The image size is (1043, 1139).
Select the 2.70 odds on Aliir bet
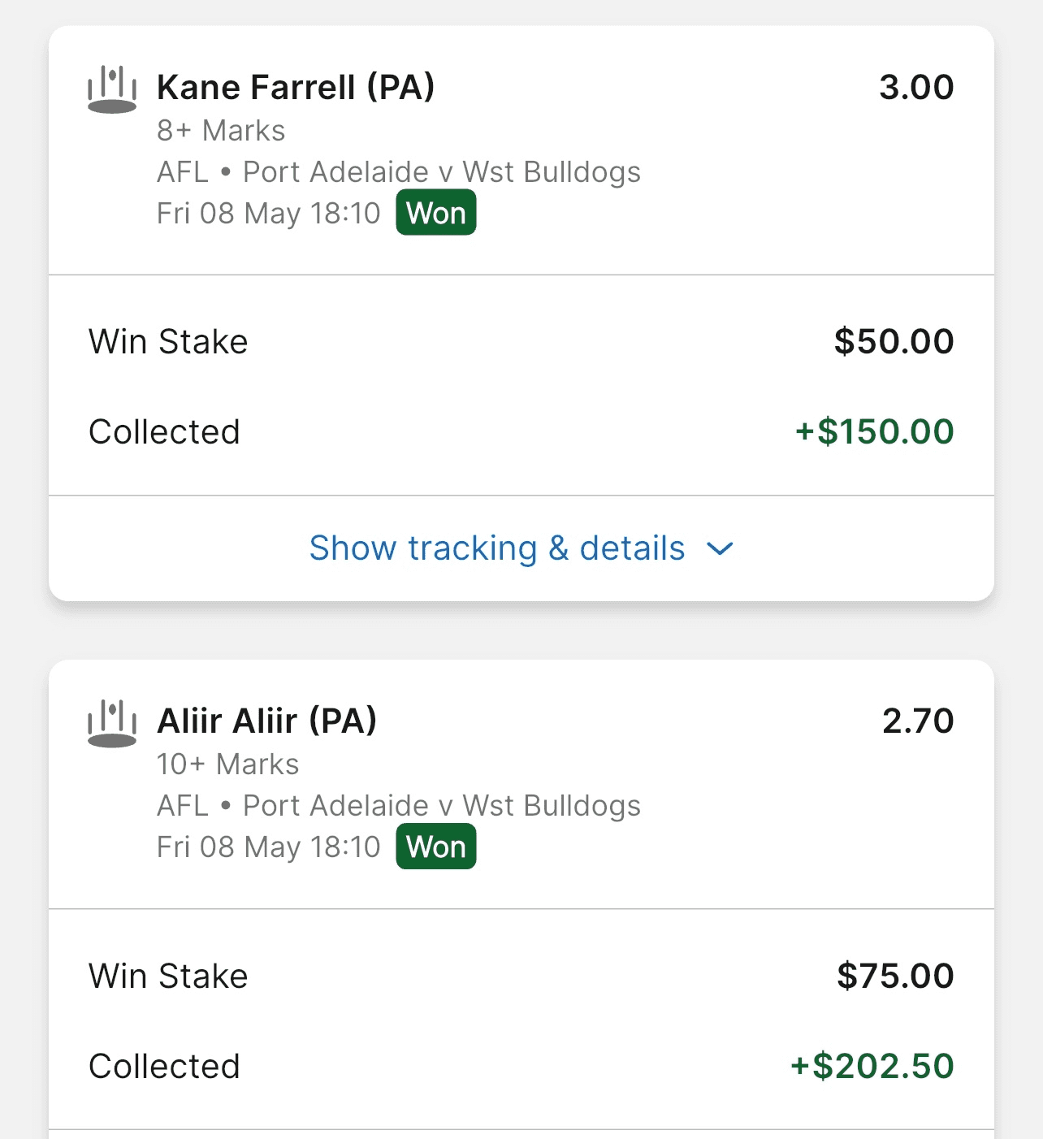918,721
